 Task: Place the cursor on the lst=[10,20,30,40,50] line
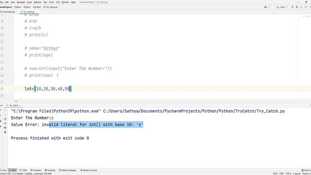[x=48, y=89]
